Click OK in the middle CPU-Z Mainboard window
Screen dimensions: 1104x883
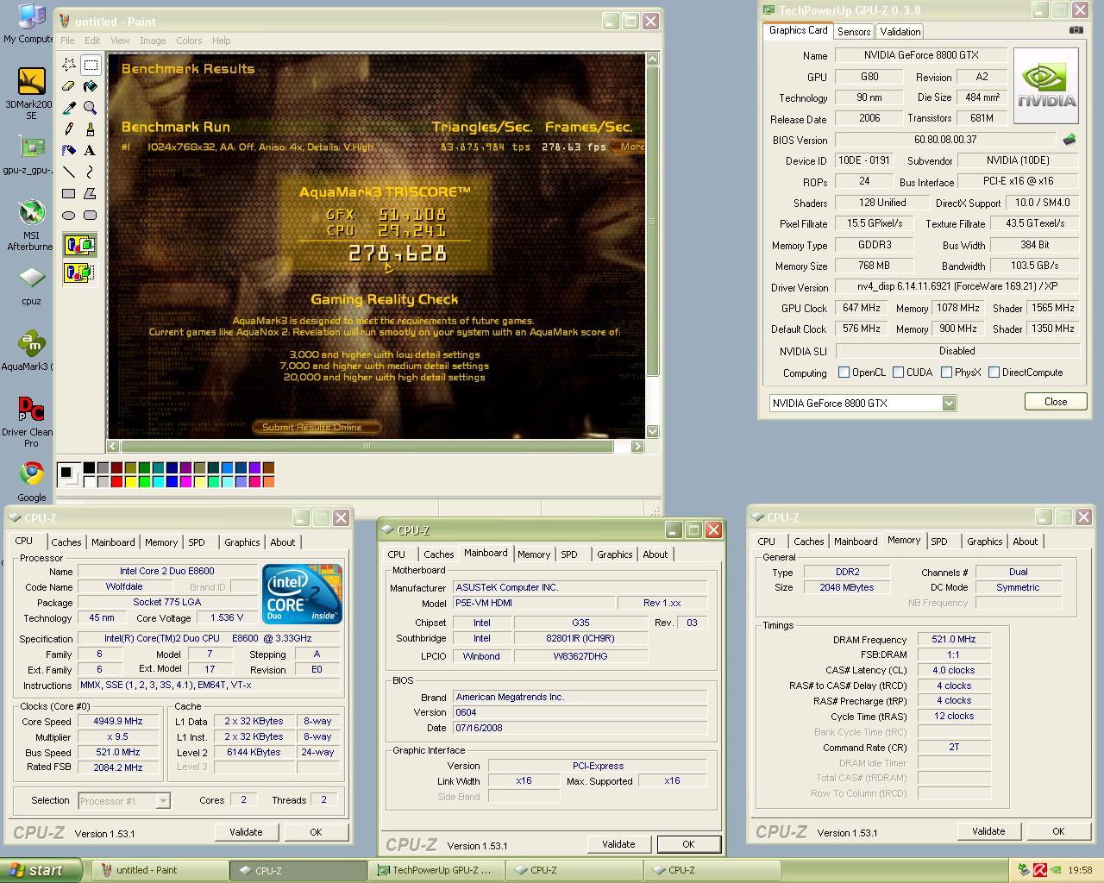pyautogui.click(x=688, y=844)
